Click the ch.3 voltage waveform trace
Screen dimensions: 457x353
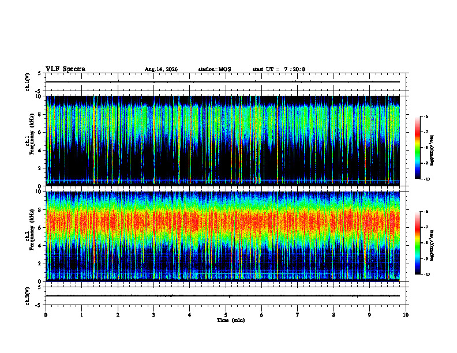click(223, 296)
